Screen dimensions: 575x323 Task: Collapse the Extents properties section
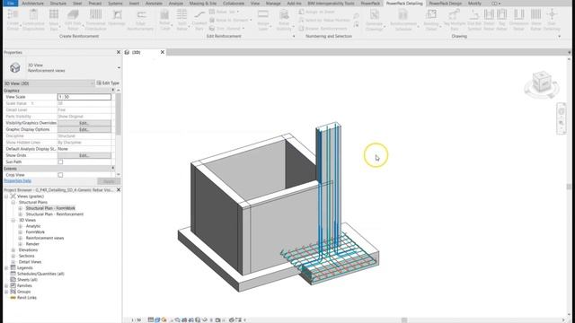(x=112, y=169)
